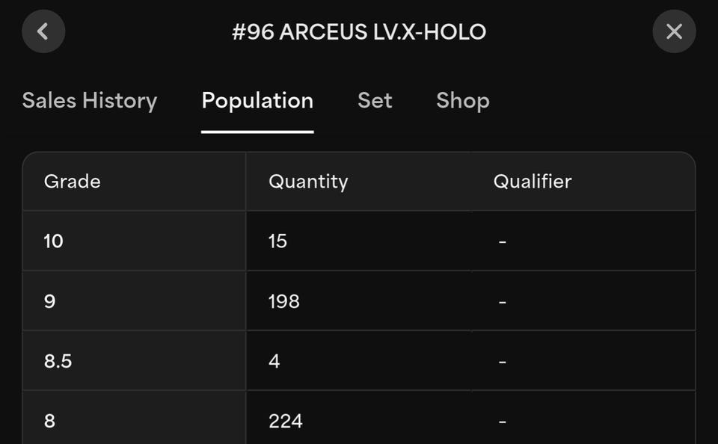Open the Sales History tab
Screen dimensions: 718x444
click(x=90, y=101)
